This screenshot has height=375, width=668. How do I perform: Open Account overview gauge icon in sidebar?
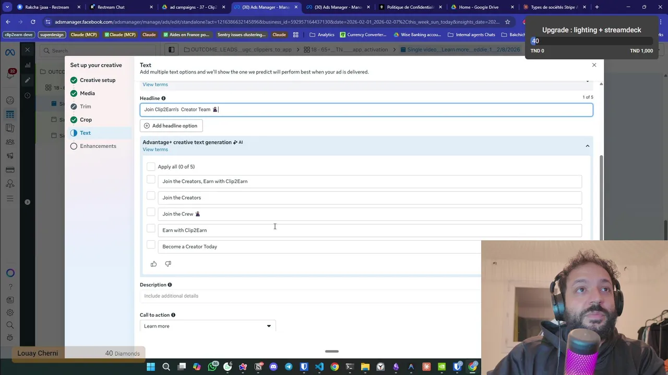[x=10, y=101]
